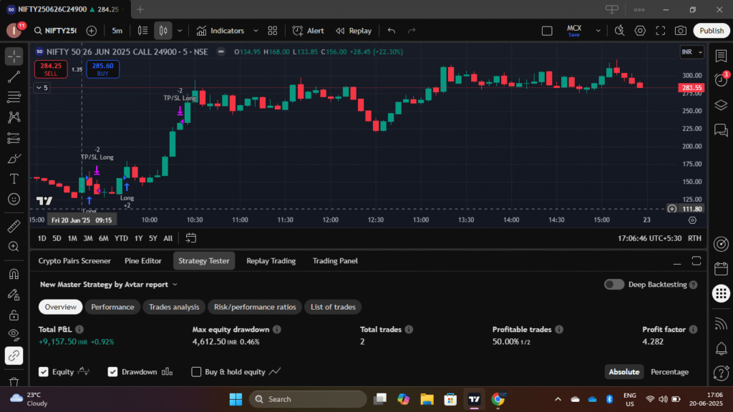Screen dimensions: 733x412
Task: Check the Buy & hold equity box
Action: pos(196,372)
